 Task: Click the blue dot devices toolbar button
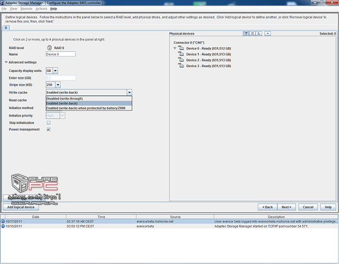(x=267, y=33)
